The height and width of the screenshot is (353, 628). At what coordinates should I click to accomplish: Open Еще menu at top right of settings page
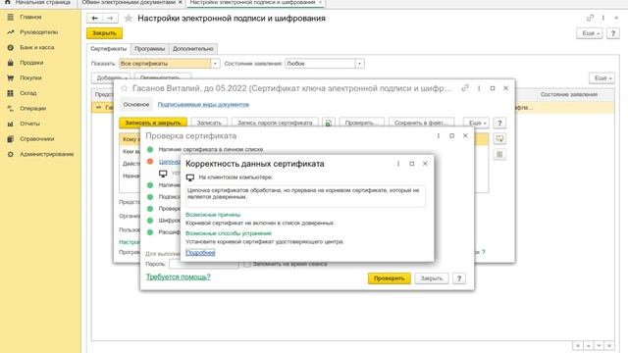coord(590,33)
